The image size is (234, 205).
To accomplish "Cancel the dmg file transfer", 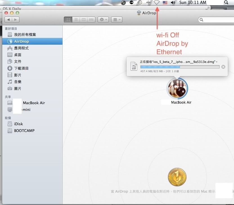I will pos(223,67).
